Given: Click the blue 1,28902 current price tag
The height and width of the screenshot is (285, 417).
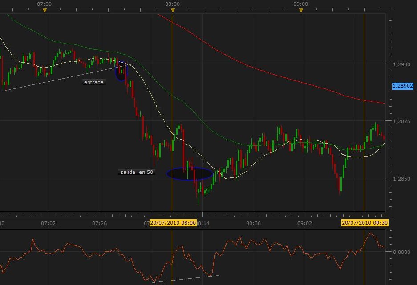Looking at the screenshot, I should tap(403, 86).
